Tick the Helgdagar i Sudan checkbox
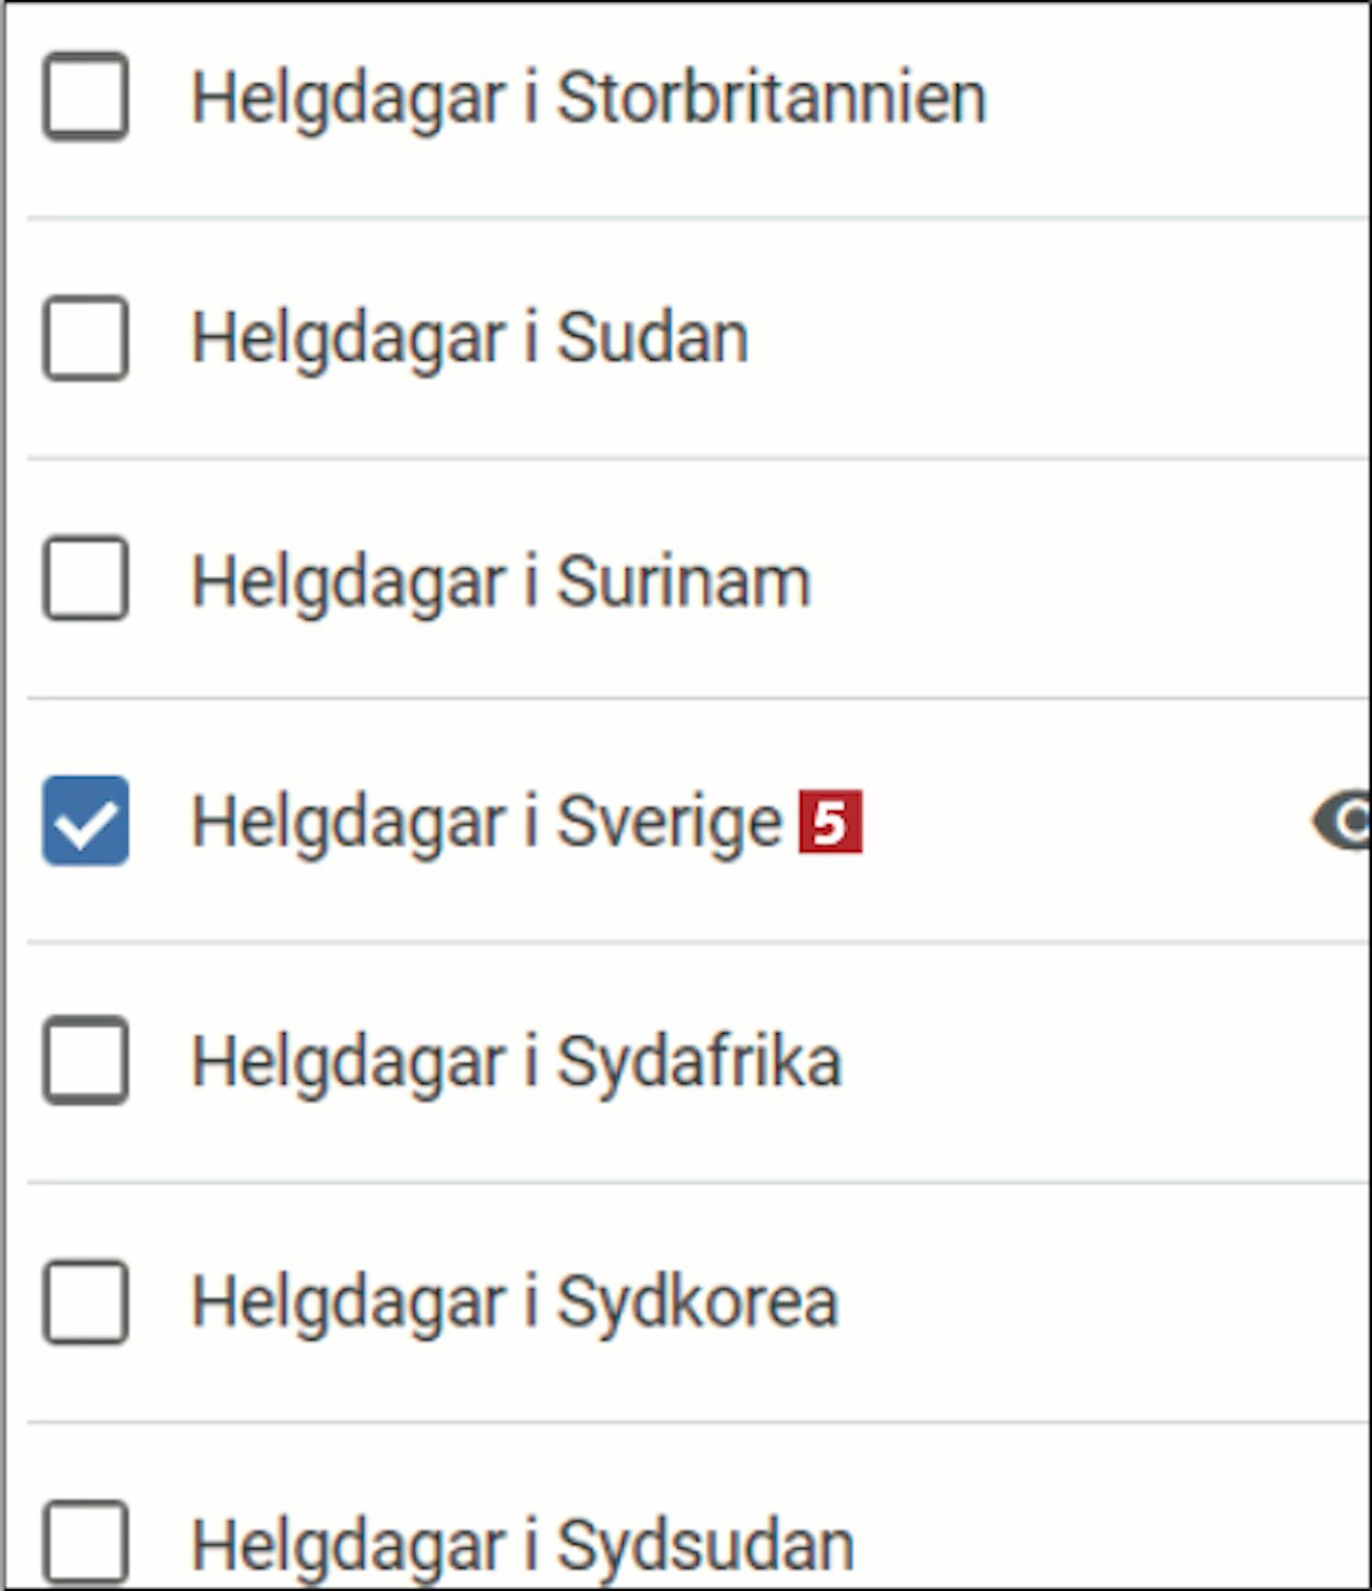Screen dimensions: 1372x1591 pyautogui.click(x=85, y=338)
